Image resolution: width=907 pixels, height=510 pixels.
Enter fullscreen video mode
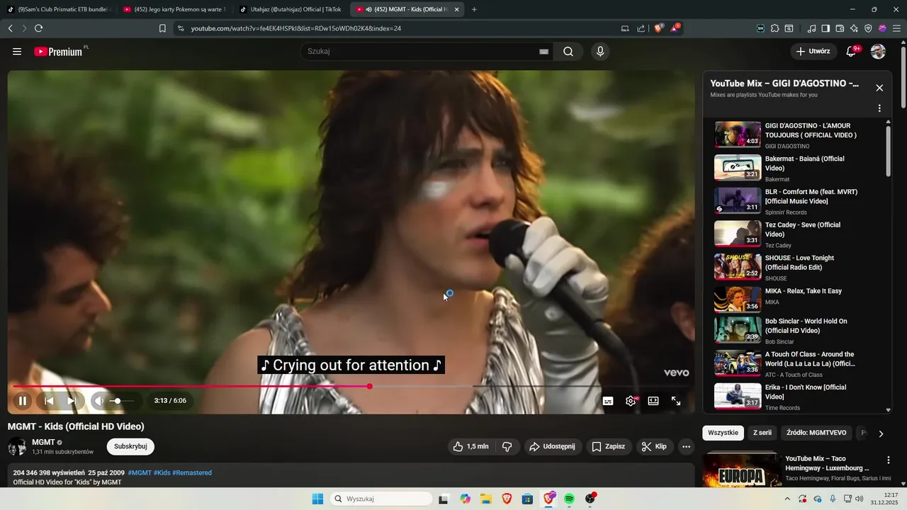(676, 401)
